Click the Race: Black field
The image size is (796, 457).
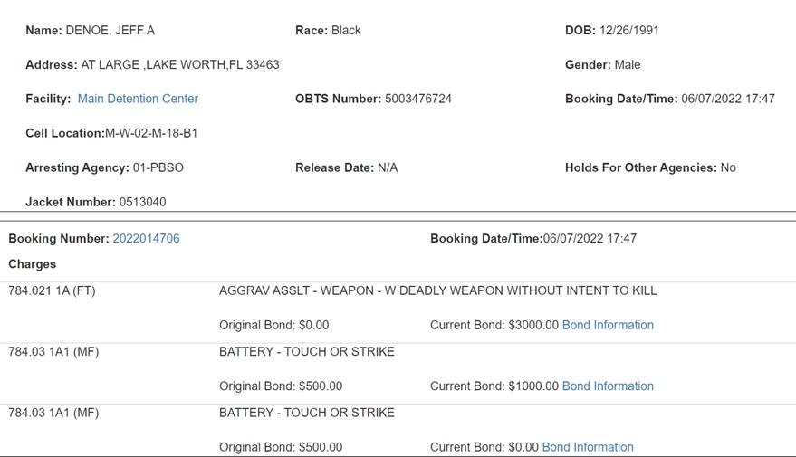click(328, 31)
